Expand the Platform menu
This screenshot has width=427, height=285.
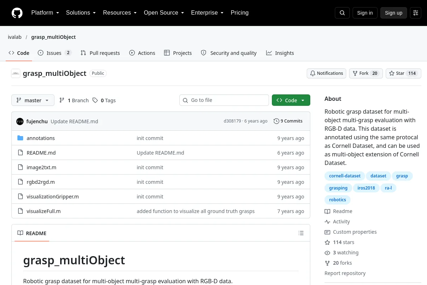click(x=45, y=13)
